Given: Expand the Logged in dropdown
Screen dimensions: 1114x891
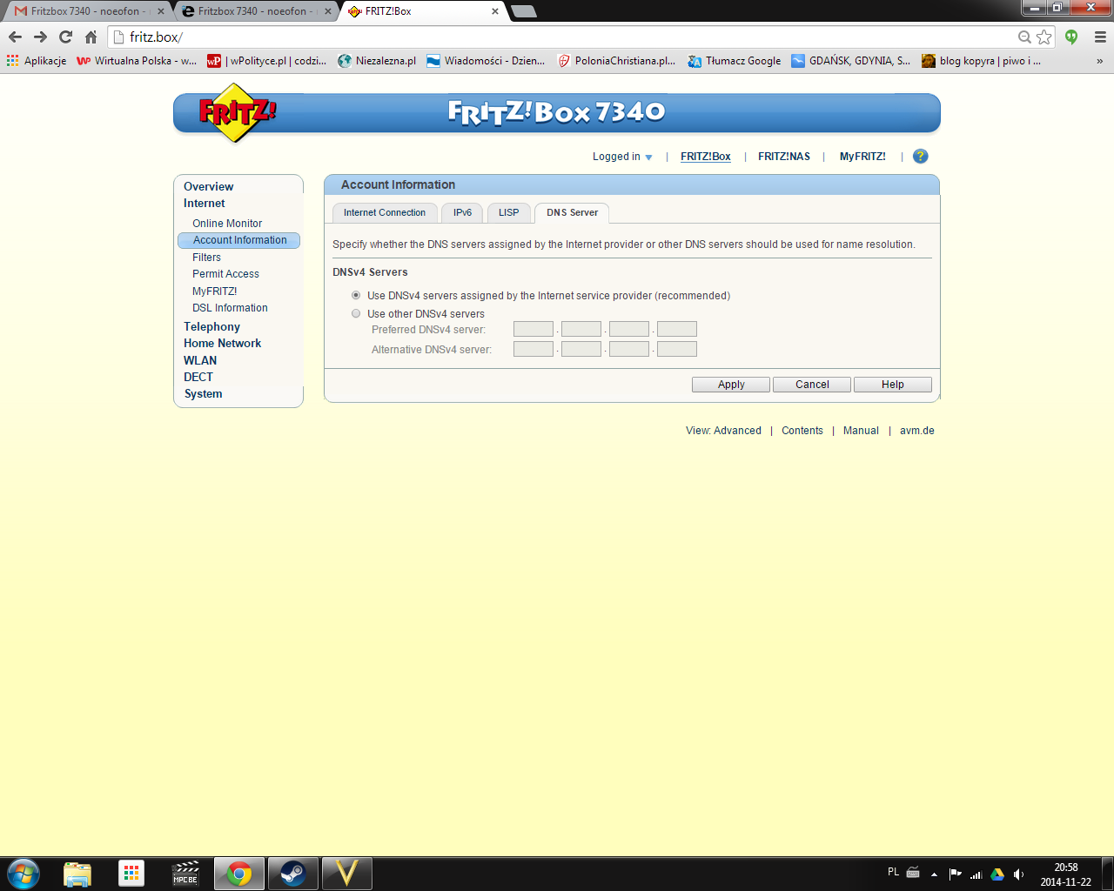Looking at the screenshot, I should (x=622, y=157).
